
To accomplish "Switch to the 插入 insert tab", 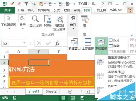I will (31, 10).
